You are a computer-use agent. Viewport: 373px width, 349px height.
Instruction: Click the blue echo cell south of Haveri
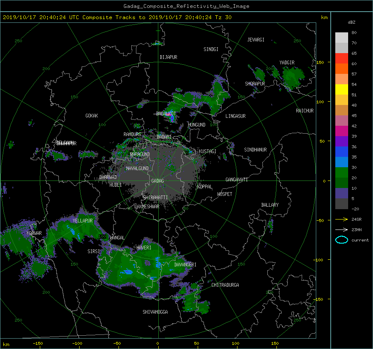[x=158, y=262]
